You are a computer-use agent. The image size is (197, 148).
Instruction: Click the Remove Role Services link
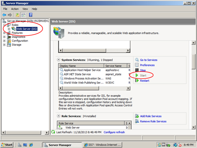[x=153, y=121]
